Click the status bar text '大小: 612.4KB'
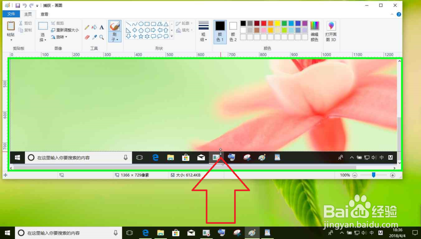The height and width of the screenshot is (239, 421). click(x=188, y=175)
